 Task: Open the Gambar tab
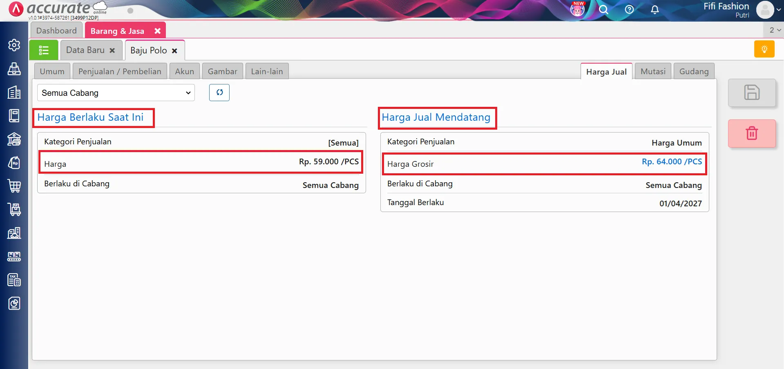[223, 71]
